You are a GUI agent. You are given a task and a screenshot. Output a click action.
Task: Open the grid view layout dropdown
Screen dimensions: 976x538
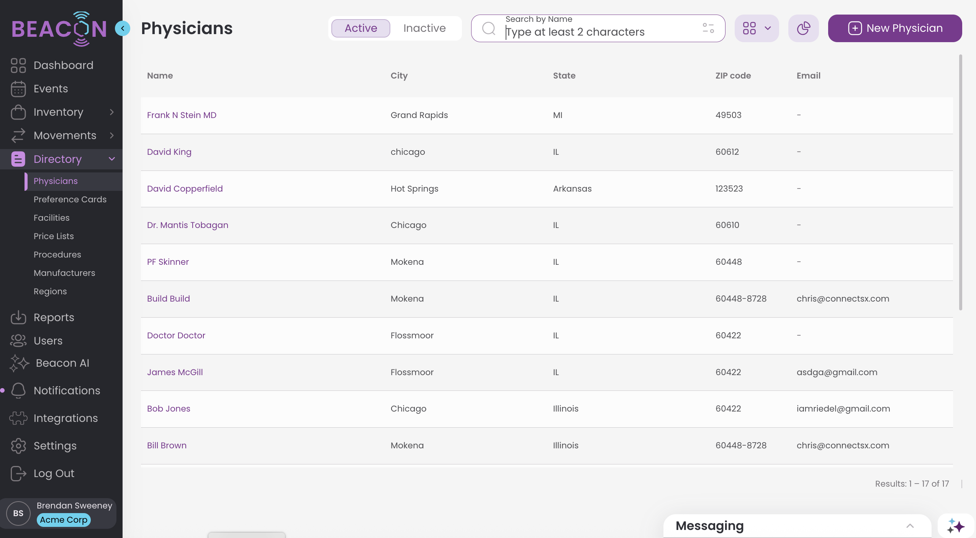click(757, 28)
